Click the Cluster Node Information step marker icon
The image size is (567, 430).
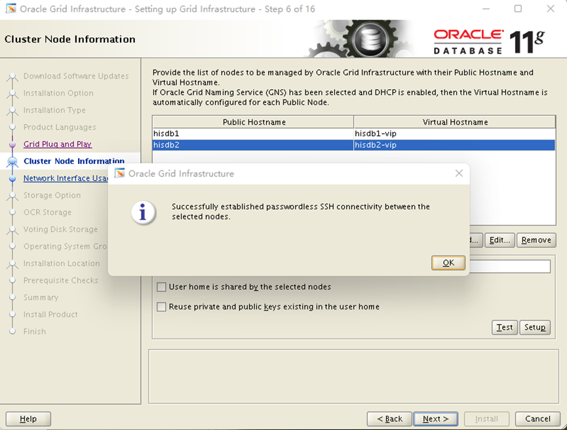[12, 161]
